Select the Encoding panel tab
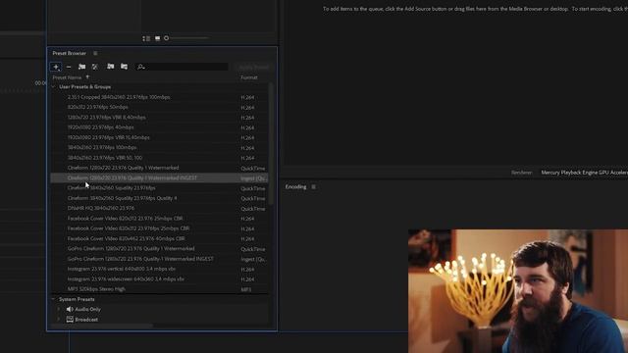 click(295, 187)
